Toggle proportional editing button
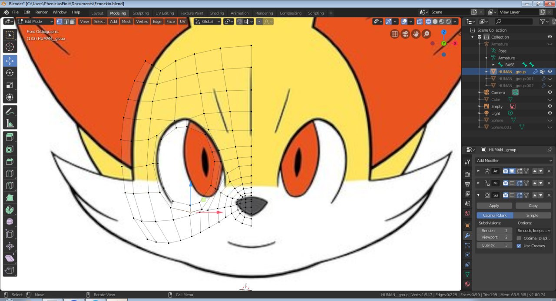The height and width of the screenshot is (301, 556). click(x=259, y=21)
